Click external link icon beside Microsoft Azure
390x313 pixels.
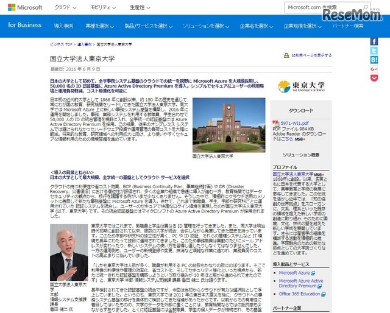[x=313, y=273]
